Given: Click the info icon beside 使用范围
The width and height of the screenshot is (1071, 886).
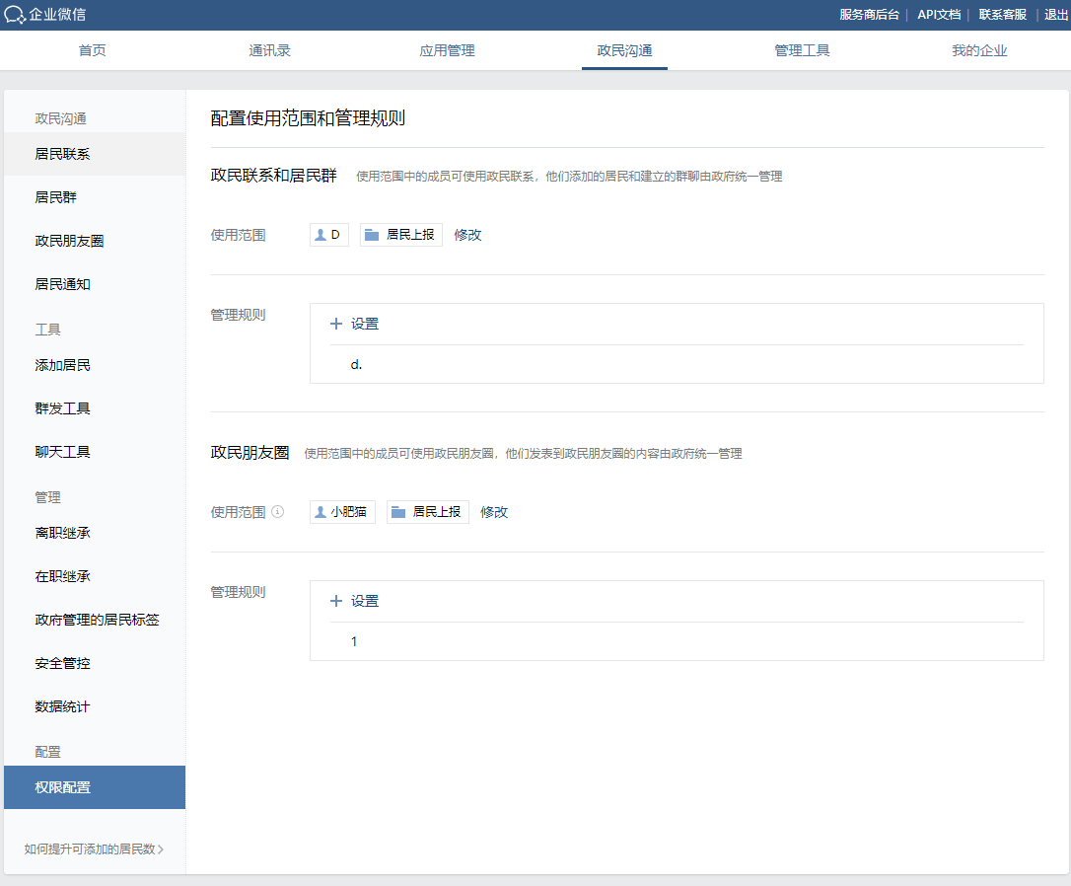Looking at the screenshot, I should (x=277, y=511).
